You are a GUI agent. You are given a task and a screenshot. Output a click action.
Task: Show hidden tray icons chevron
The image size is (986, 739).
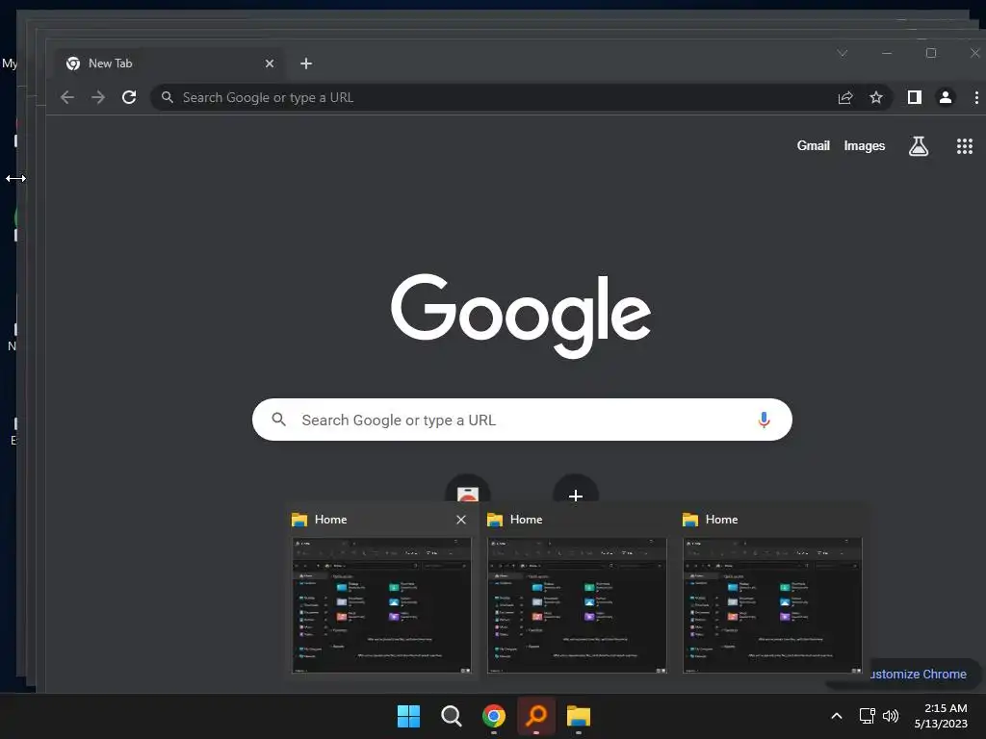[x=837, y=716]
